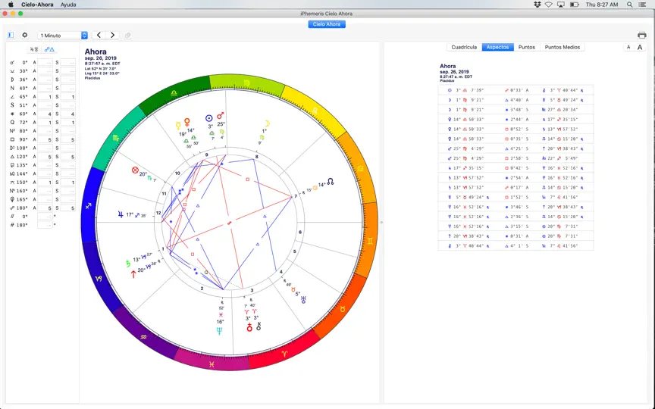Increase text size with large A
Image resolution: width=655 pixels, height=409 pixels.
pyautogui.click(x=640, y=47)
